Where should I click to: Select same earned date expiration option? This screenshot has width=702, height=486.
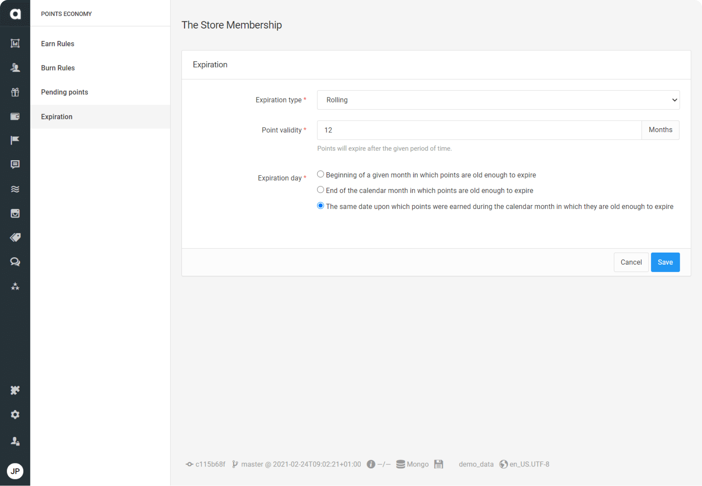(320, 205)
